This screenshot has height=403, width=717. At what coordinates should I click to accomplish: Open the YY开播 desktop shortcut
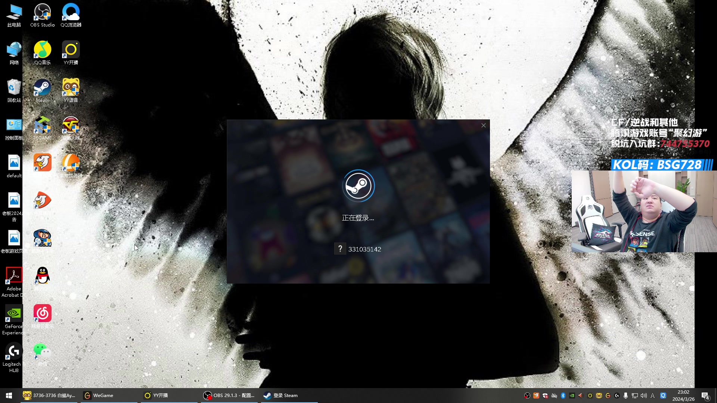click(71, 53)
